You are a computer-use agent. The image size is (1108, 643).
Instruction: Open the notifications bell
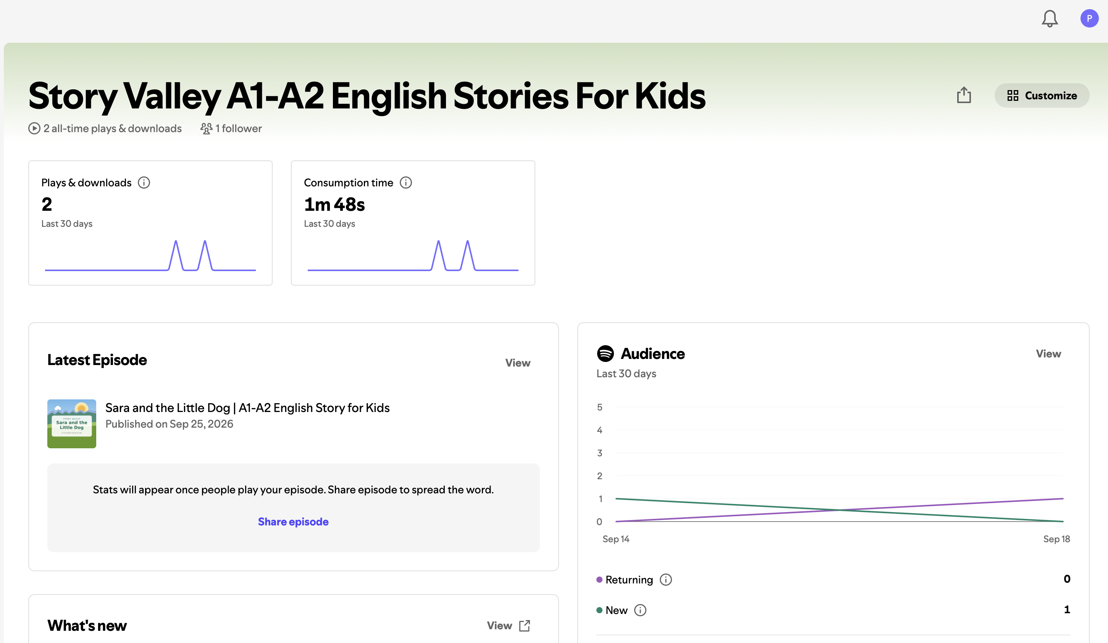1050,18
